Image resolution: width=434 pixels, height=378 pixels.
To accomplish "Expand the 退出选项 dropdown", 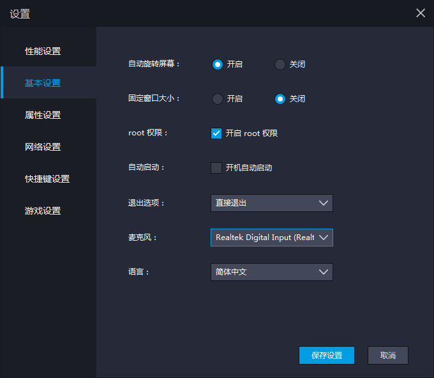I will [x=271, y=203].
